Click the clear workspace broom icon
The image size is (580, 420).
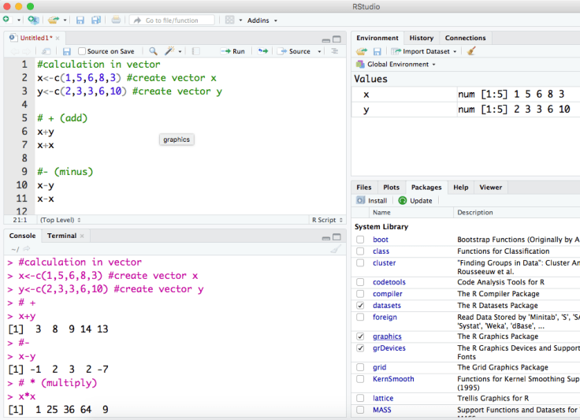(471, 51)
